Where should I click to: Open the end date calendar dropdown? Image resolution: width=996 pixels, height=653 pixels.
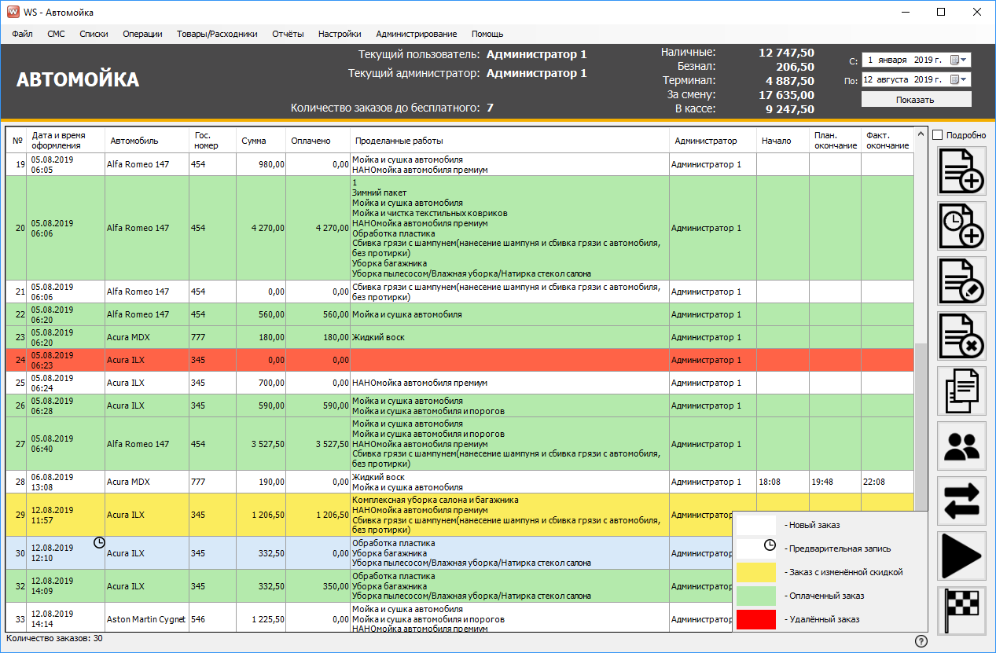[959, 79]
